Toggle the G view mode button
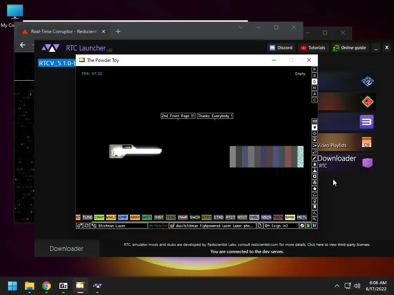 click(x=314, y=76)
